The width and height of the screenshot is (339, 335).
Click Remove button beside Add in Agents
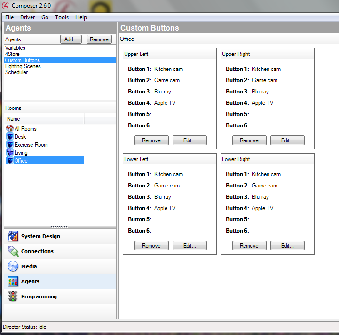click(99, 39)
